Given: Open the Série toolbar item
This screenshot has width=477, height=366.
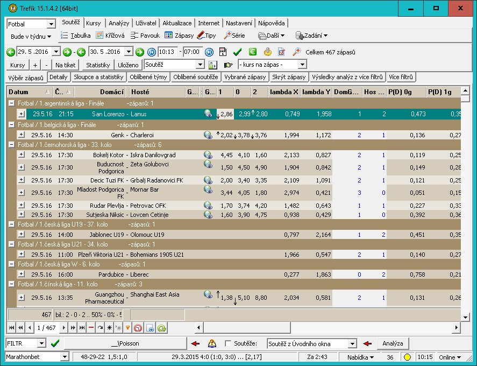Looking at the screenshot, I should click(x=234, y=36).
